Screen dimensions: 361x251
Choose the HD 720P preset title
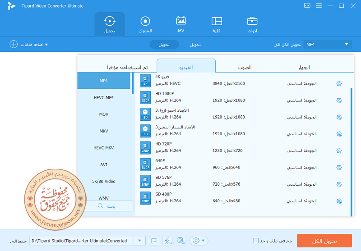click(x=163, y=144)
